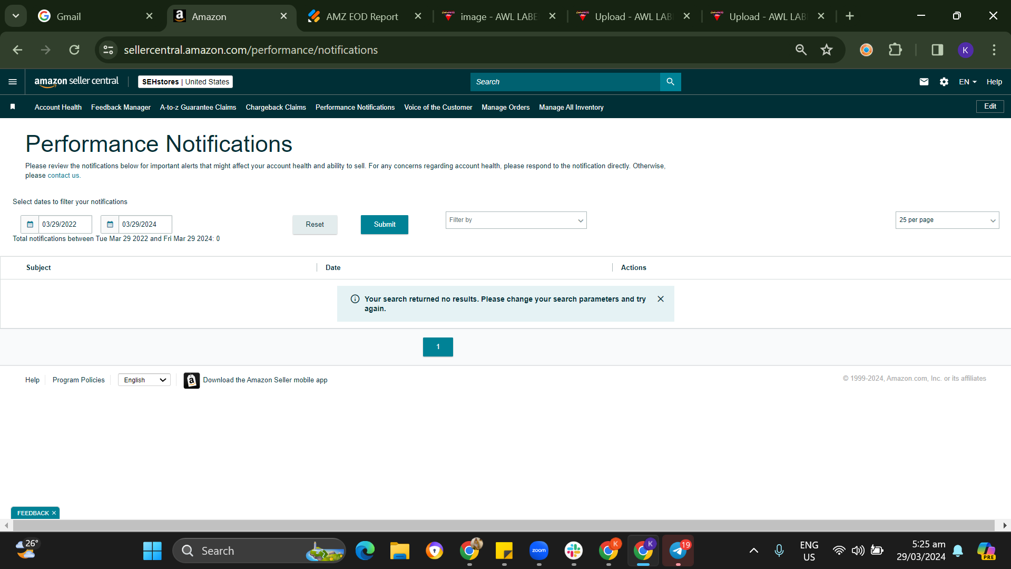The image size is (1011, 569).
Task: Click the orange extension icon in toolbar
Action: coord(866,50)
